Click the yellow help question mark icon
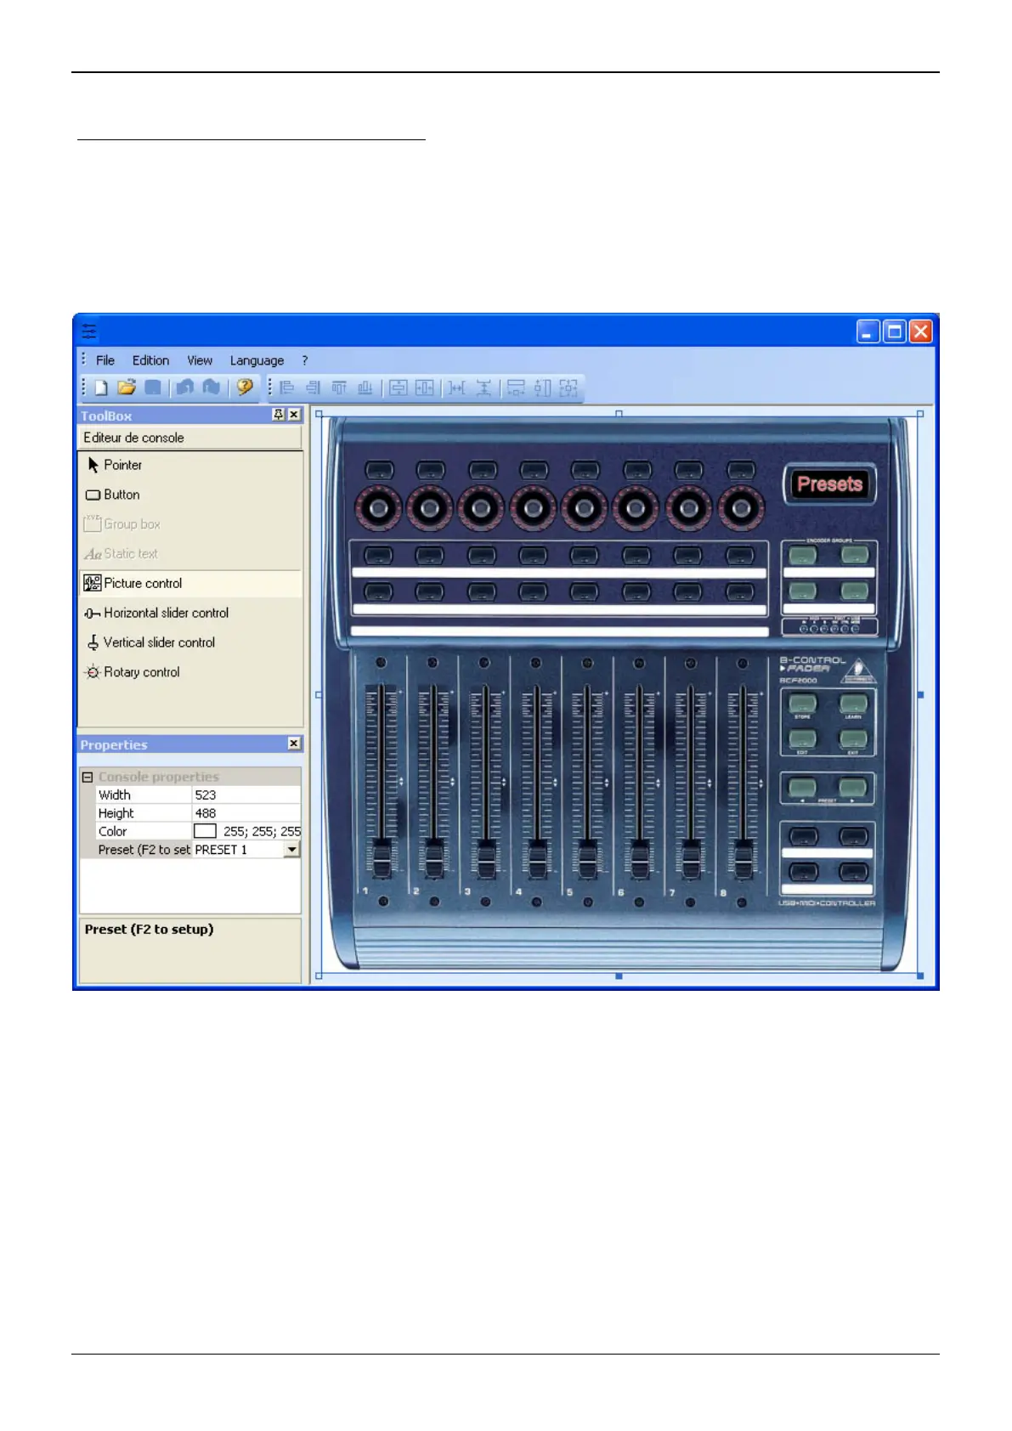This screenshot has height=1431, width=1012. [245, 387]
